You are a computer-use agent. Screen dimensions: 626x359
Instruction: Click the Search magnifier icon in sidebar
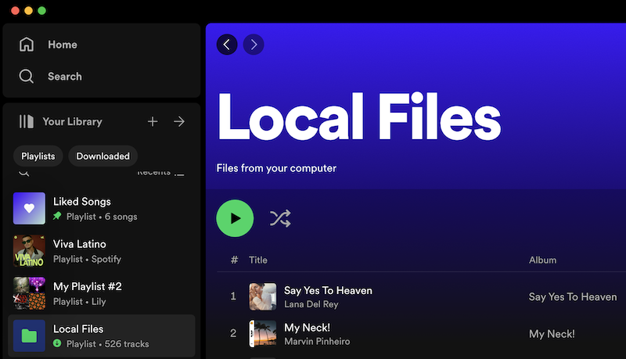pos(27,76)
